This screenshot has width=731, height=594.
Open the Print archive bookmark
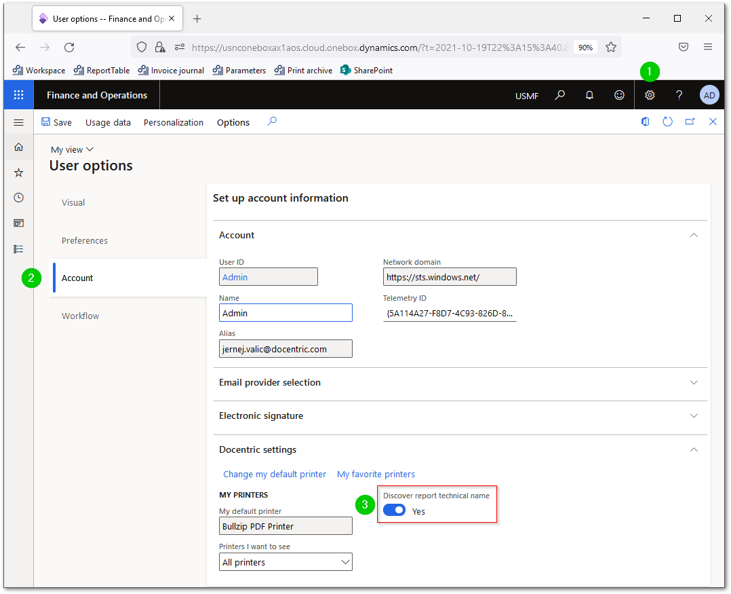coord(304,71)
